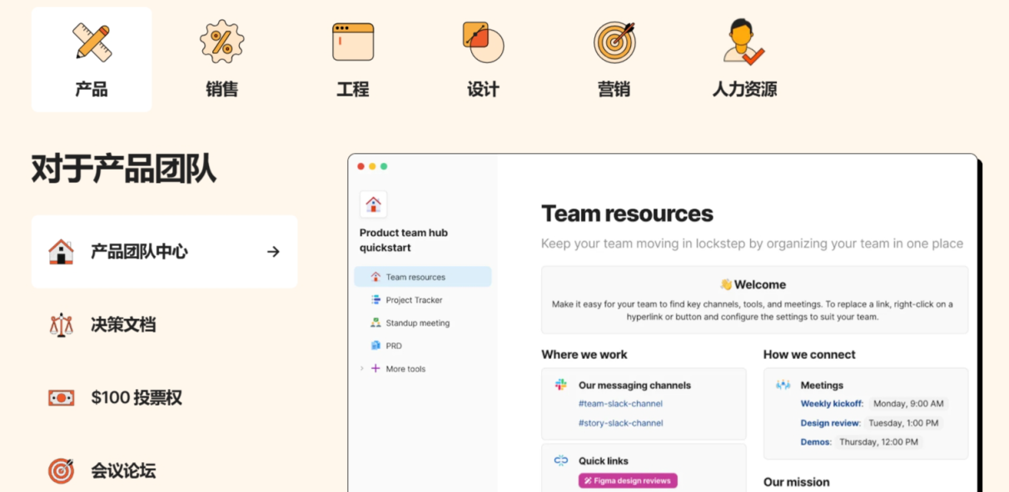1009x492 pixels.
Task: Click the percent badge 销售 icon
Action: click(221, 42)
